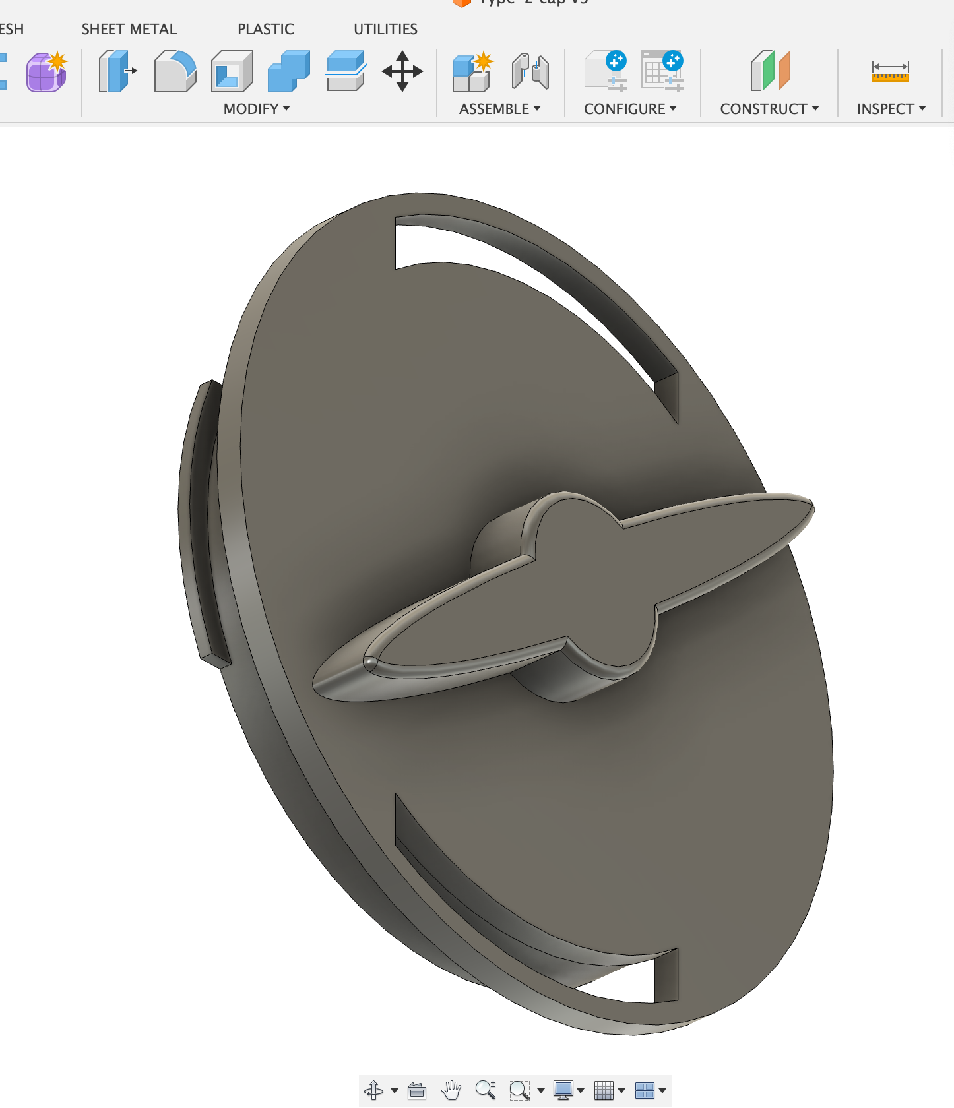Expand the MODIFY dropdown menu
Image resolution: width=954 pixels, height=1108 pixels.
257,109
